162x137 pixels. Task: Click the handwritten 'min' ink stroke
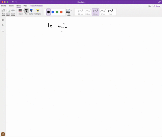tap(63, 26)
